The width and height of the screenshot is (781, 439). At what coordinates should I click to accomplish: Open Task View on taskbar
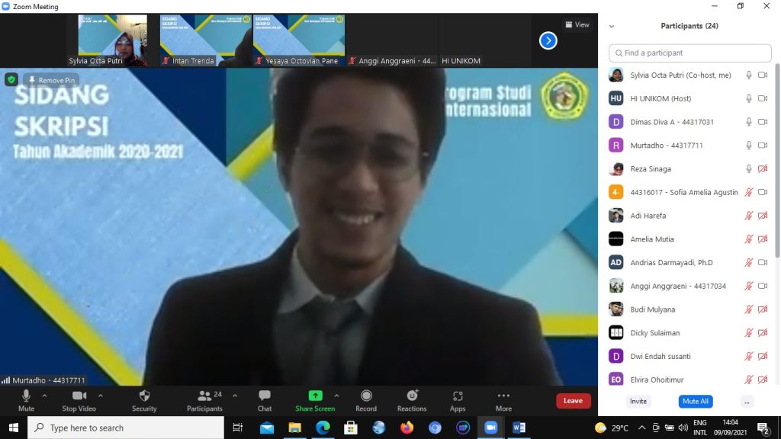[x=238, y=428]
